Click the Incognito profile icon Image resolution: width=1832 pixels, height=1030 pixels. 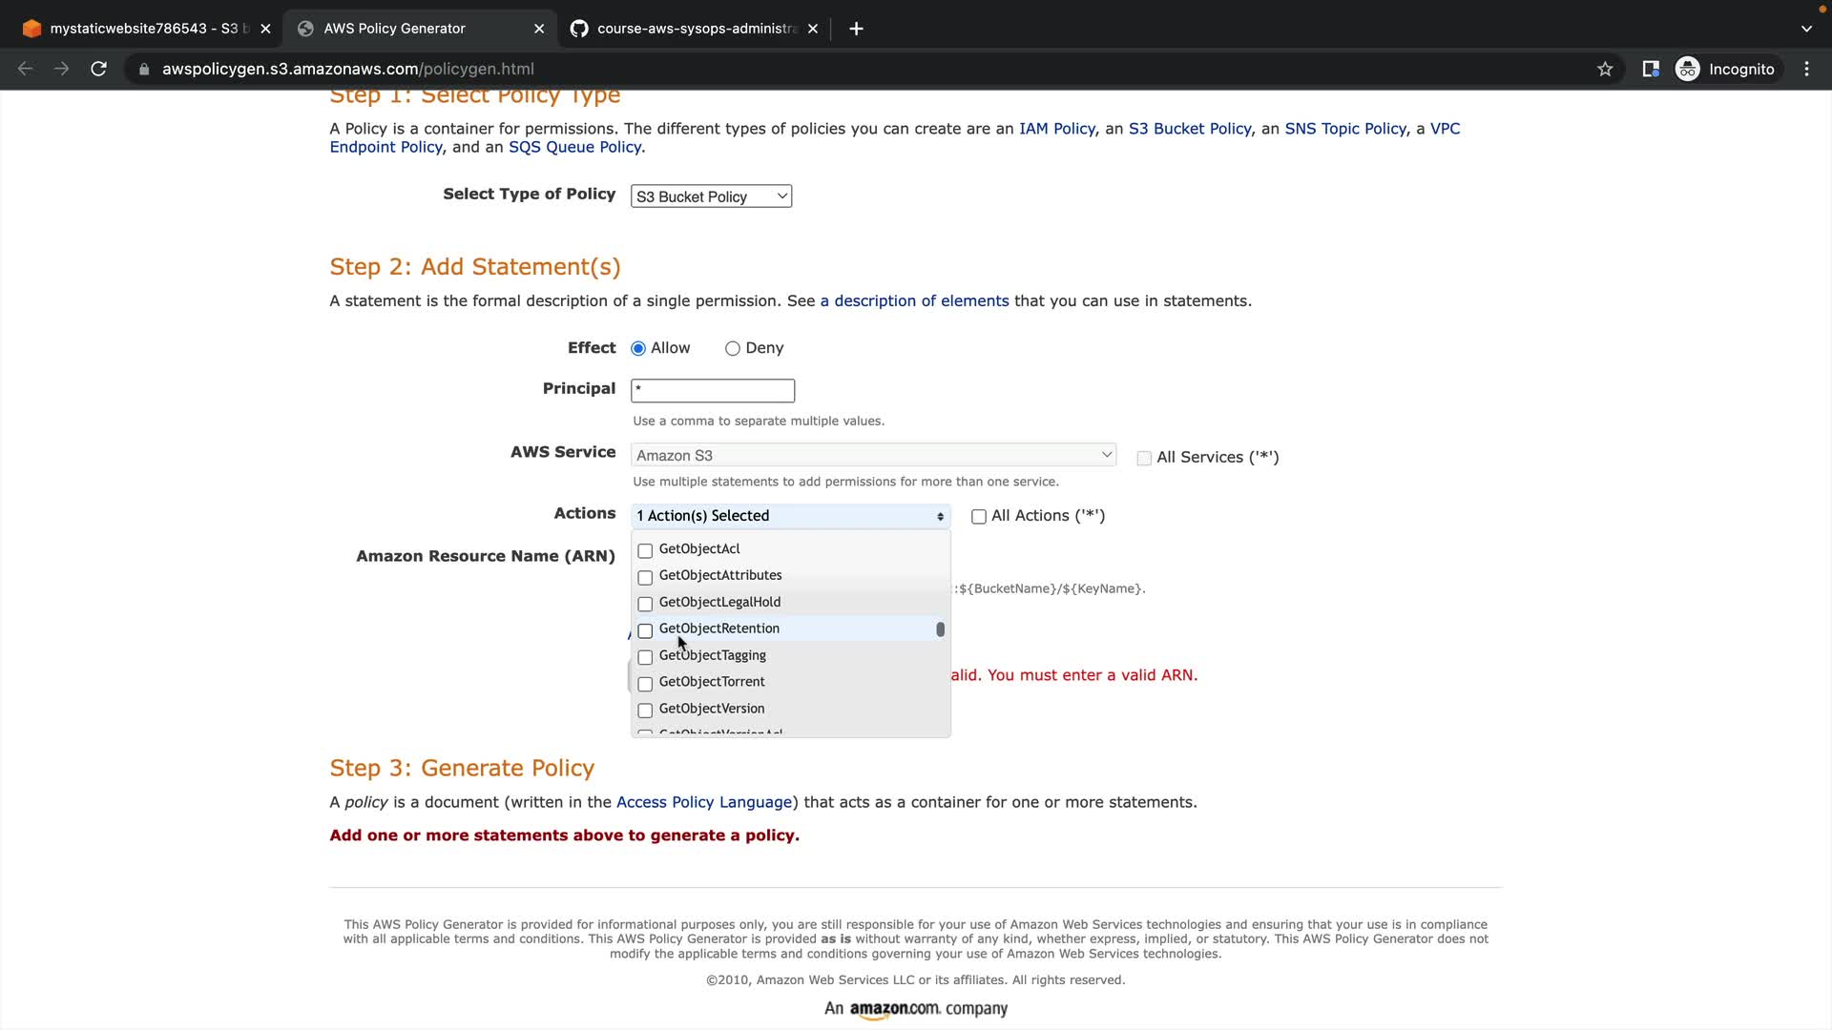(x=1688, y=69)
